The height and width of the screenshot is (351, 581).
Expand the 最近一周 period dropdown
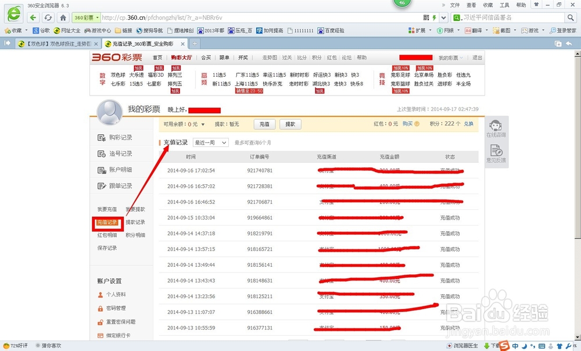211,143
